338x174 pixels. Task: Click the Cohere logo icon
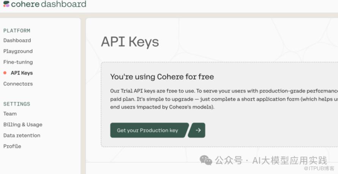pyautogui.click(x=6, y=4)
